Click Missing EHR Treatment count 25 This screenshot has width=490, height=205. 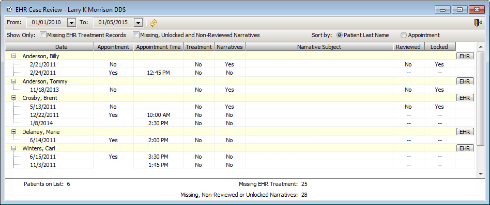304,184
